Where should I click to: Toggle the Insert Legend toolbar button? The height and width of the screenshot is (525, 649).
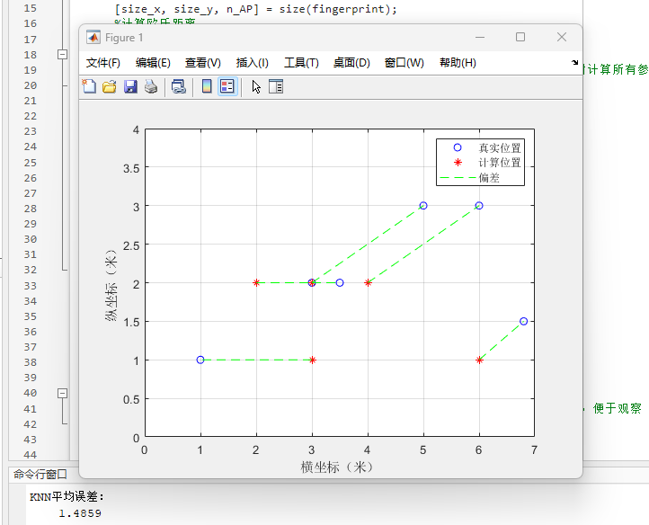[227, 86]
